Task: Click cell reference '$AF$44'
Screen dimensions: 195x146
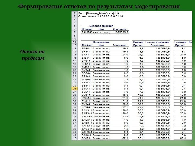Action: click(x=87, y=126)
